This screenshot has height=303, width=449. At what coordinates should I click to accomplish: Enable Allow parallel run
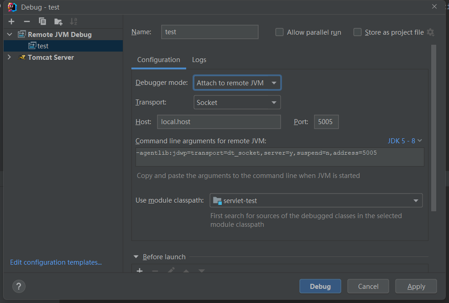coord(279,32)
